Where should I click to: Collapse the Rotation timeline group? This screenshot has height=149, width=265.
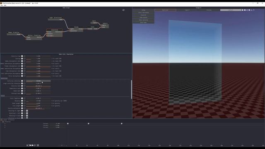pos(3,122)
